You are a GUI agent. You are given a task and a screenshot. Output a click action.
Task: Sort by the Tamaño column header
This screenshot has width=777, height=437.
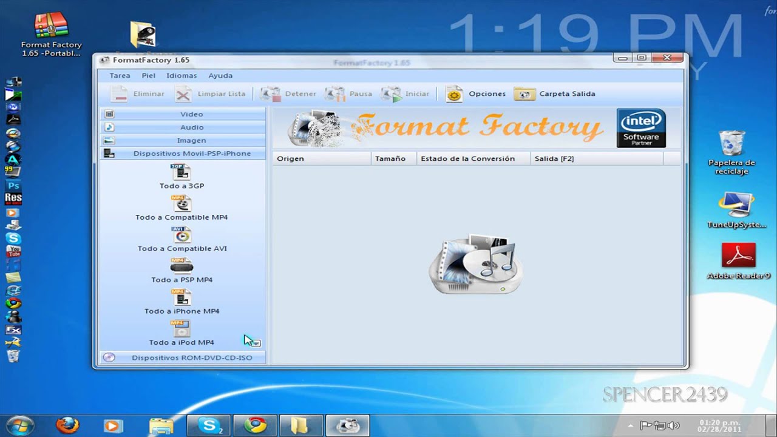393,158
